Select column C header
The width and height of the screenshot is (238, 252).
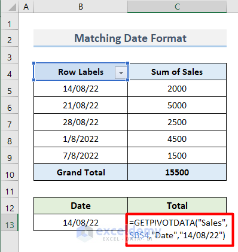tap(177, 7)
